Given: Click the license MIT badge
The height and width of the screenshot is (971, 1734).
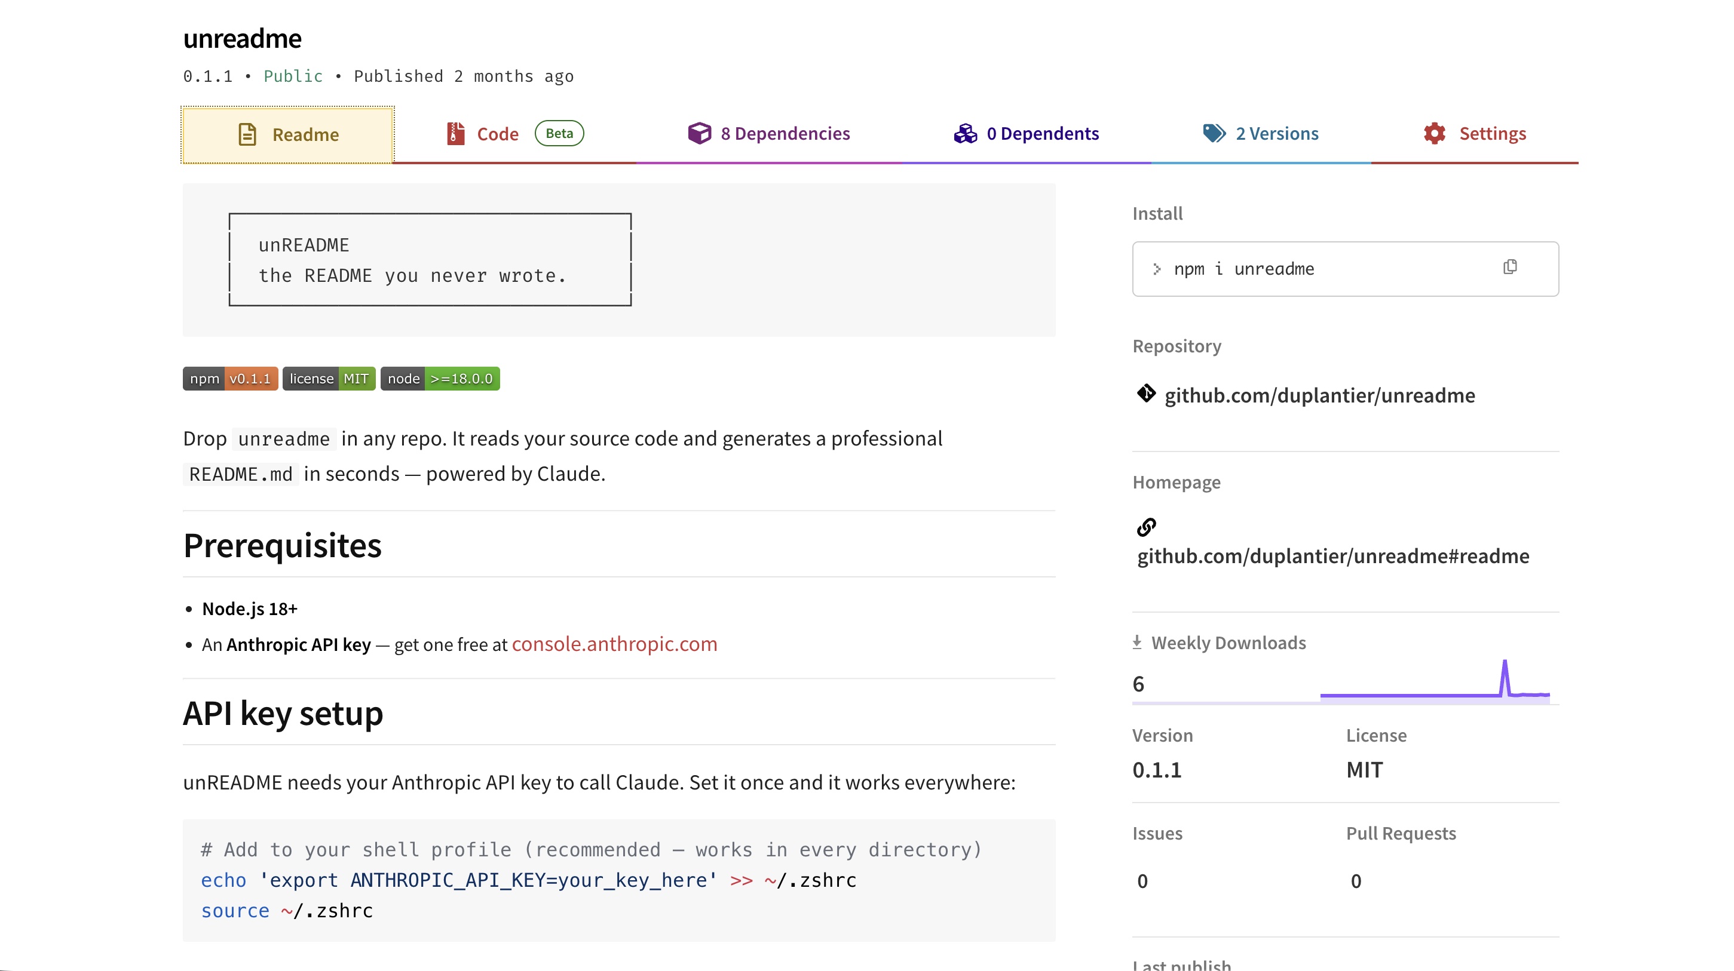Looking at the screenshot, I should tap(329, 379).
